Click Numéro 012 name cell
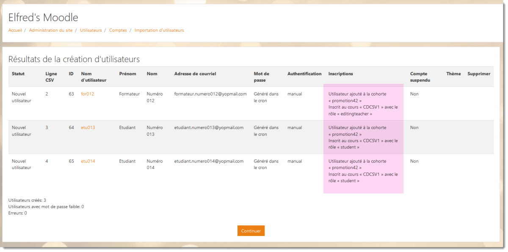 (155, 97)
